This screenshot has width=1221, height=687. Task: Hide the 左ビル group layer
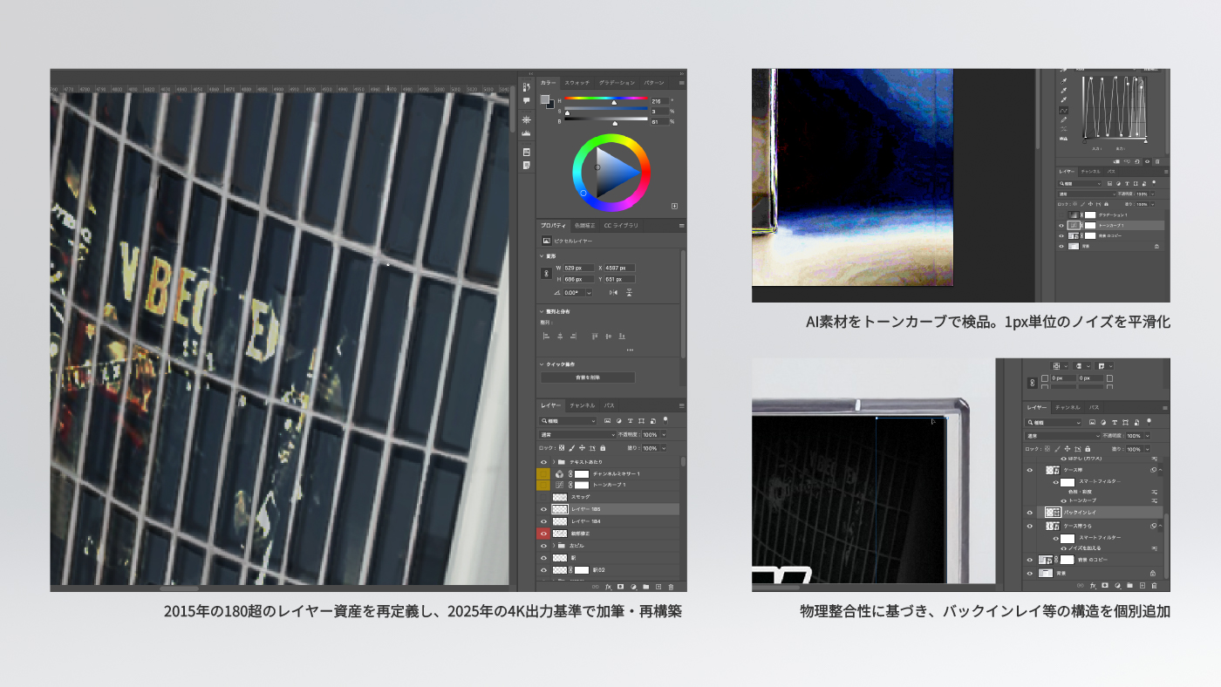tap(543, 545)
